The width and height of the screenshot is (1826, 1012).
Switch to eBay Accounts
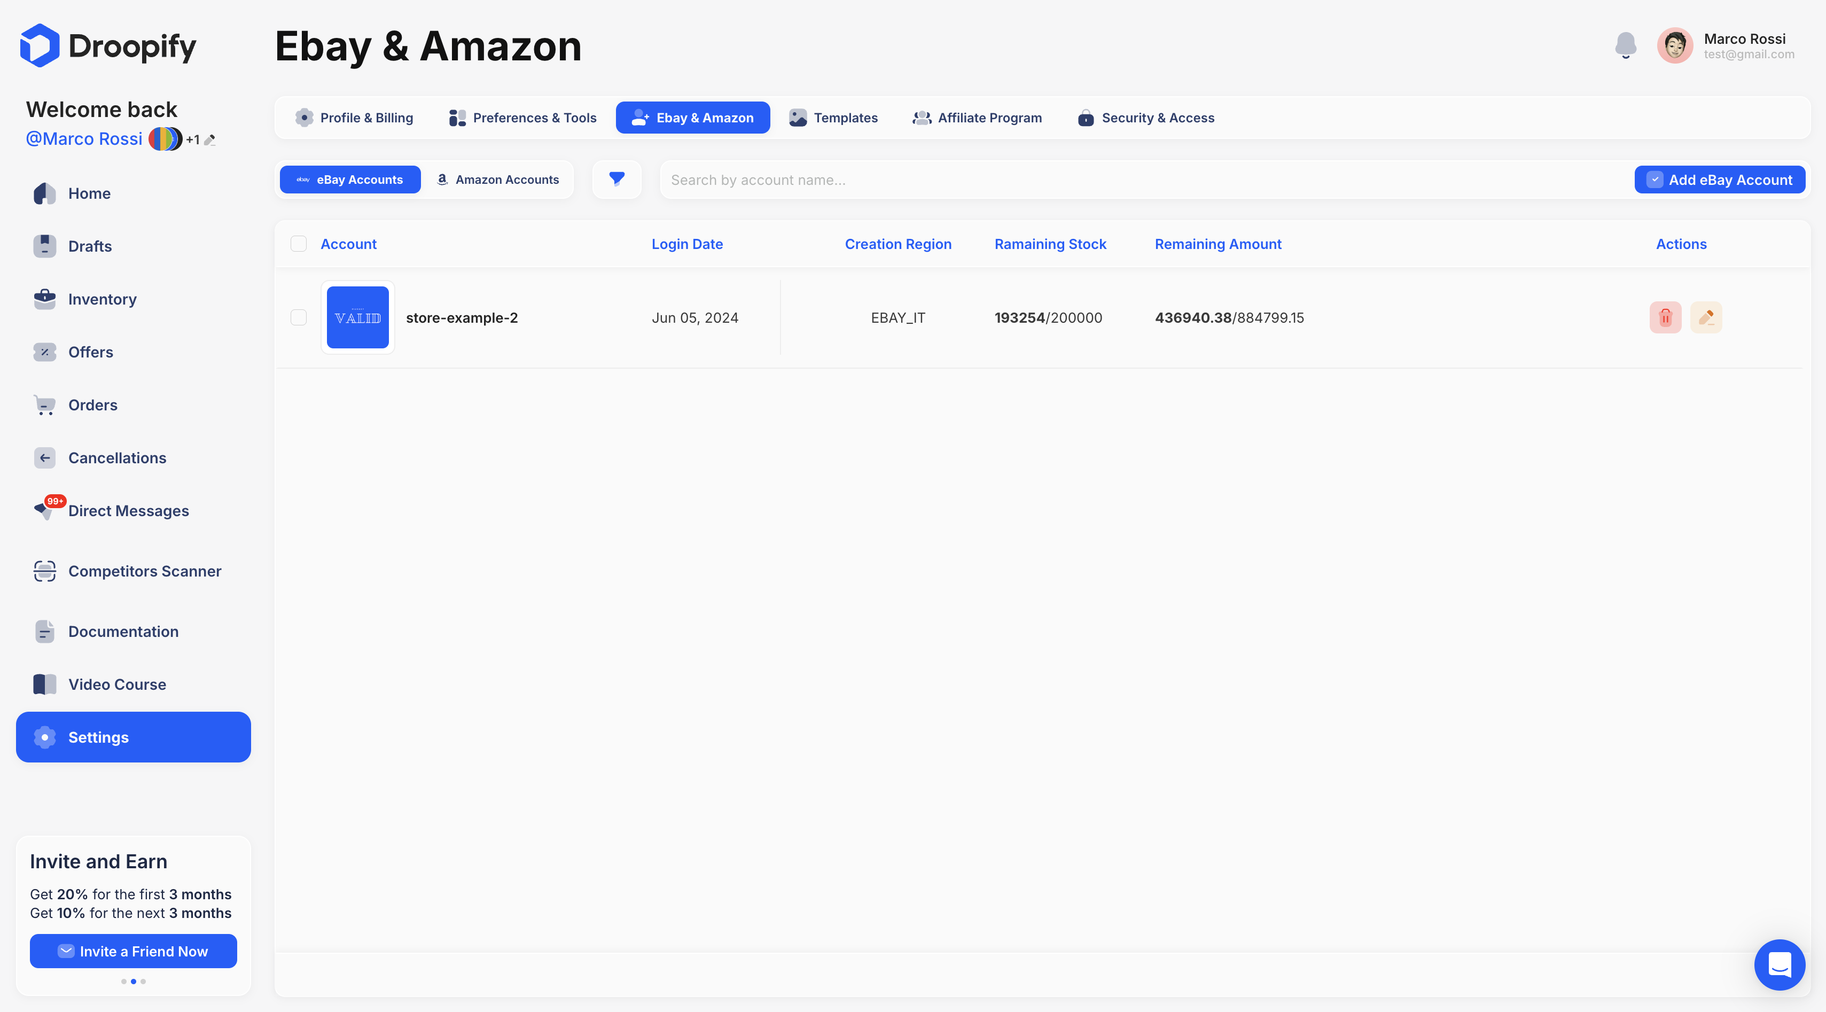pyautogui.click(x=350, y=180)
